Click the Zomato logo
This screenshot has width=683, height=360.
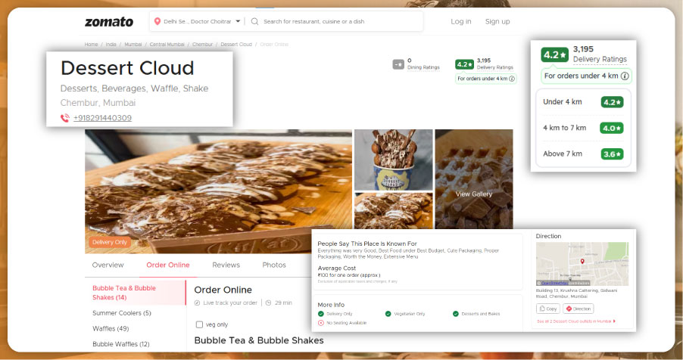109,22
